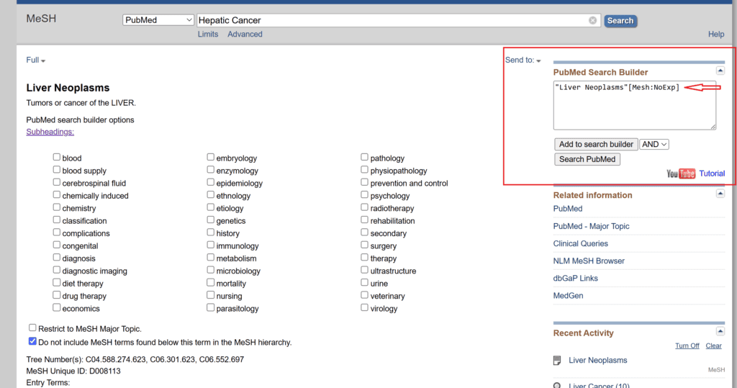Open the Full display format dropdown
Viewport: 737px width, 388px height.
(36, 60)
